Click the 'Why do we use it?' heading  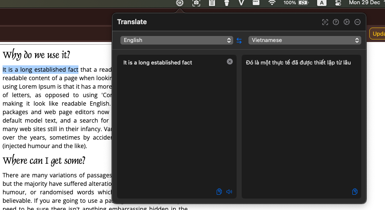click(x=36, y=55)
